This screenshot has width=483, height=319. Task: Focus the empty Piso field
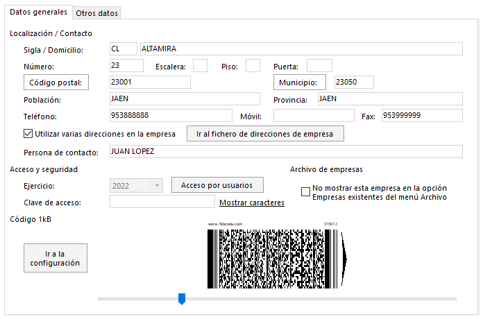[x=253, y=66]
